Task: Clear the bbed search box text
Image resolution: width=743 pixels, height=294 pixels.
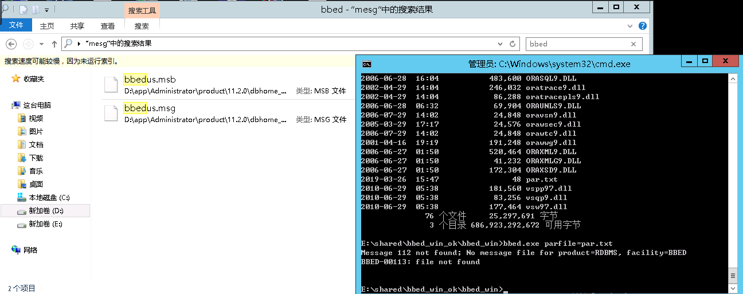Action: click(x=633, y=44)
